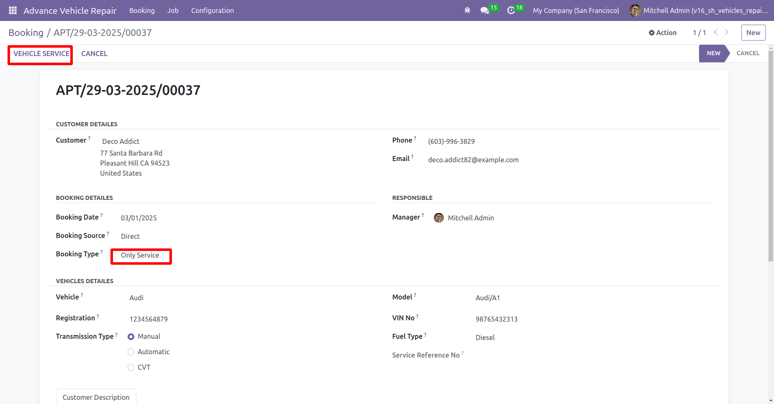Go to next record arrow
Image resolution: width=774 pixels, height=404 pixels.
pos(727,32)
